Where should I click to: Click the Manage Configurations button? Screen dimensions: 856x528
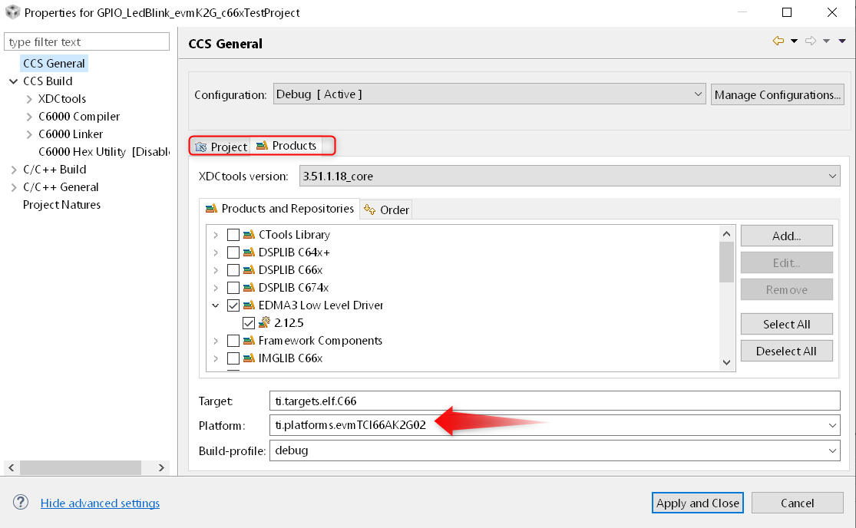[778, 94]
